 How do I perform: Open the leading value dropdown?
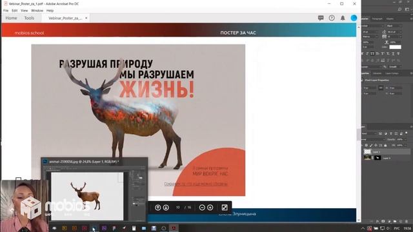tap(394, 32)
